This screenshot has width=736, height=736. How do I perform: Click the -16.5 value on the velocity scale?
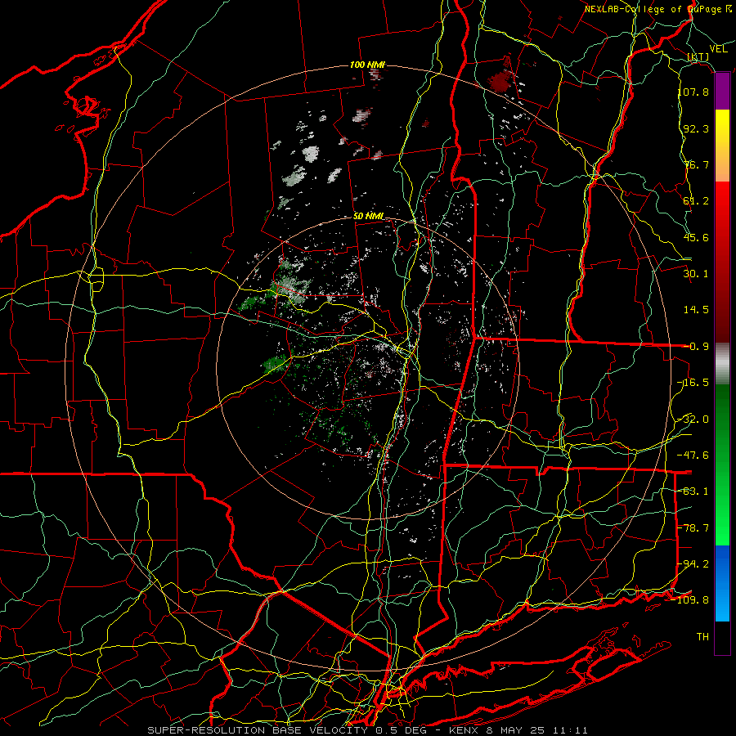693,383
